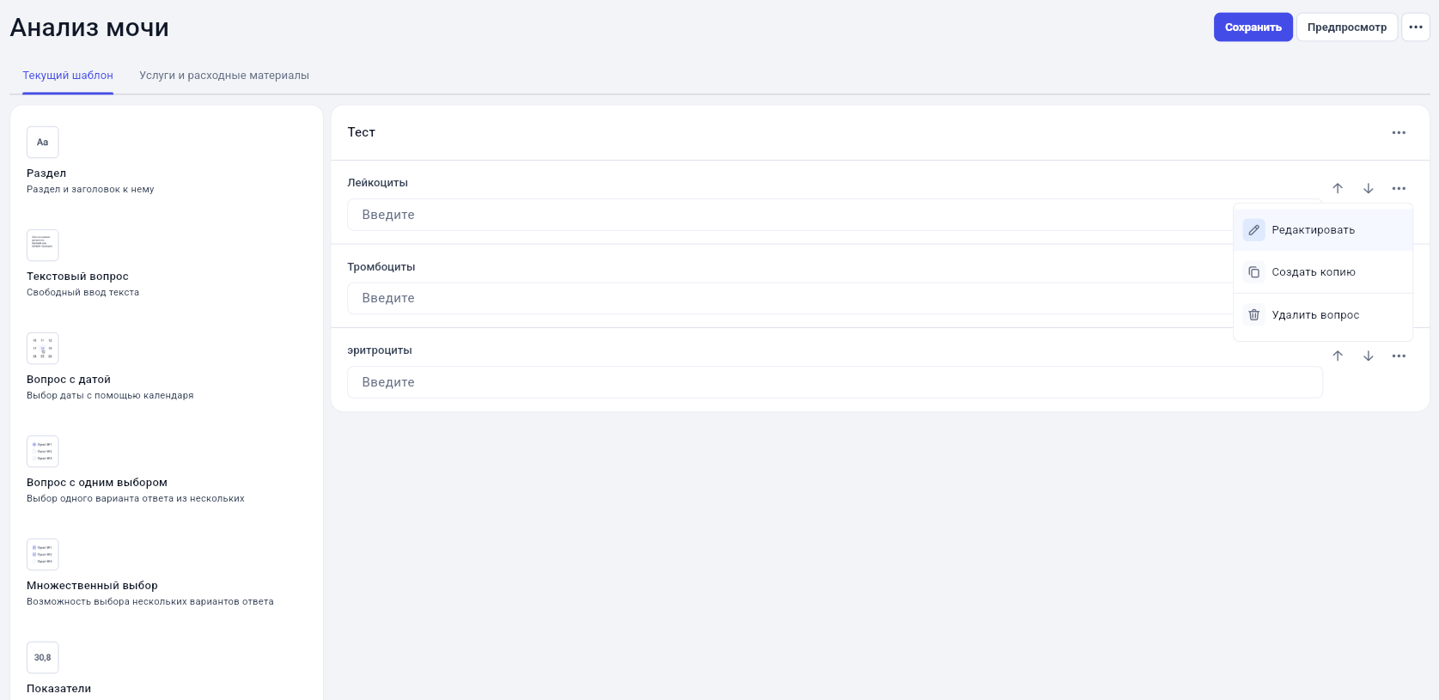
Task: Choose the Вопрос с датой calendar icon
Action: pyautogui.click(x=42, y=348)
